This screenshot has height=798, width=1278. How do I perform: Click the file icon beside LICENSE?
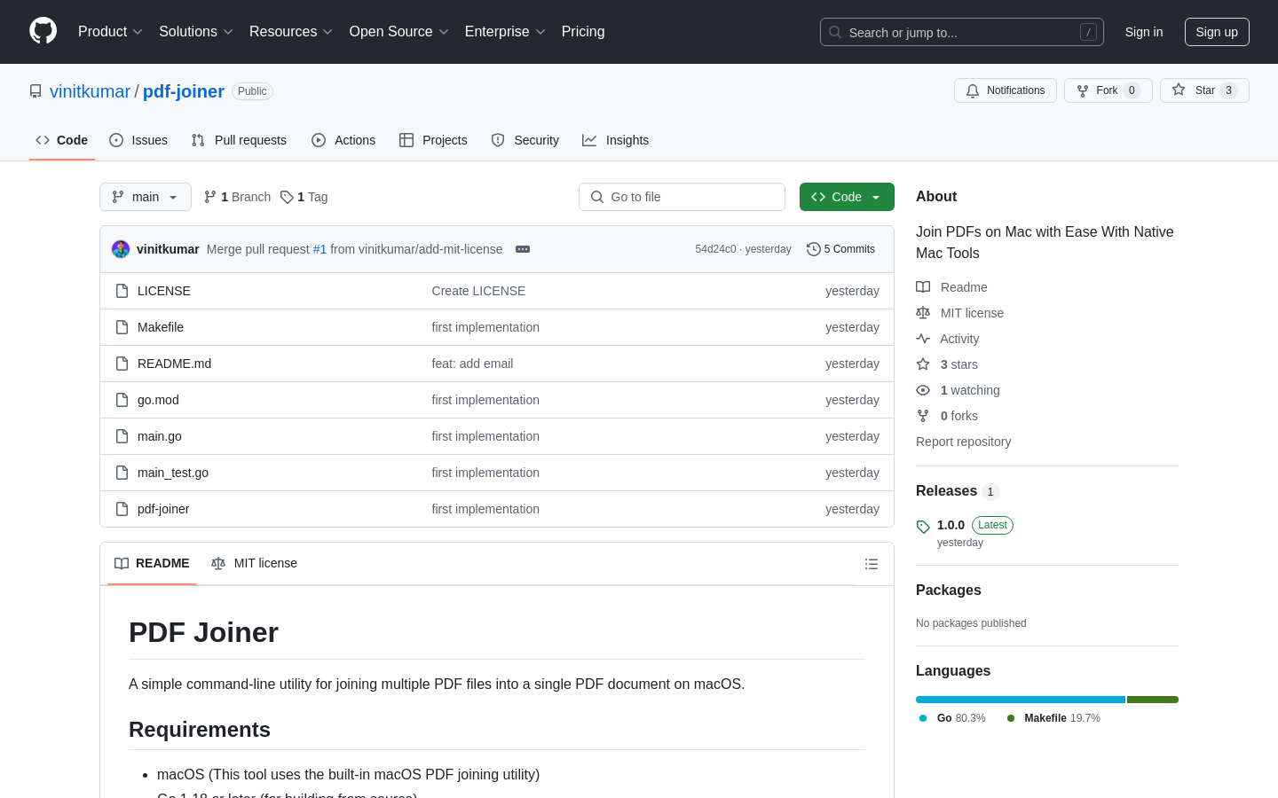pos(122,291)
